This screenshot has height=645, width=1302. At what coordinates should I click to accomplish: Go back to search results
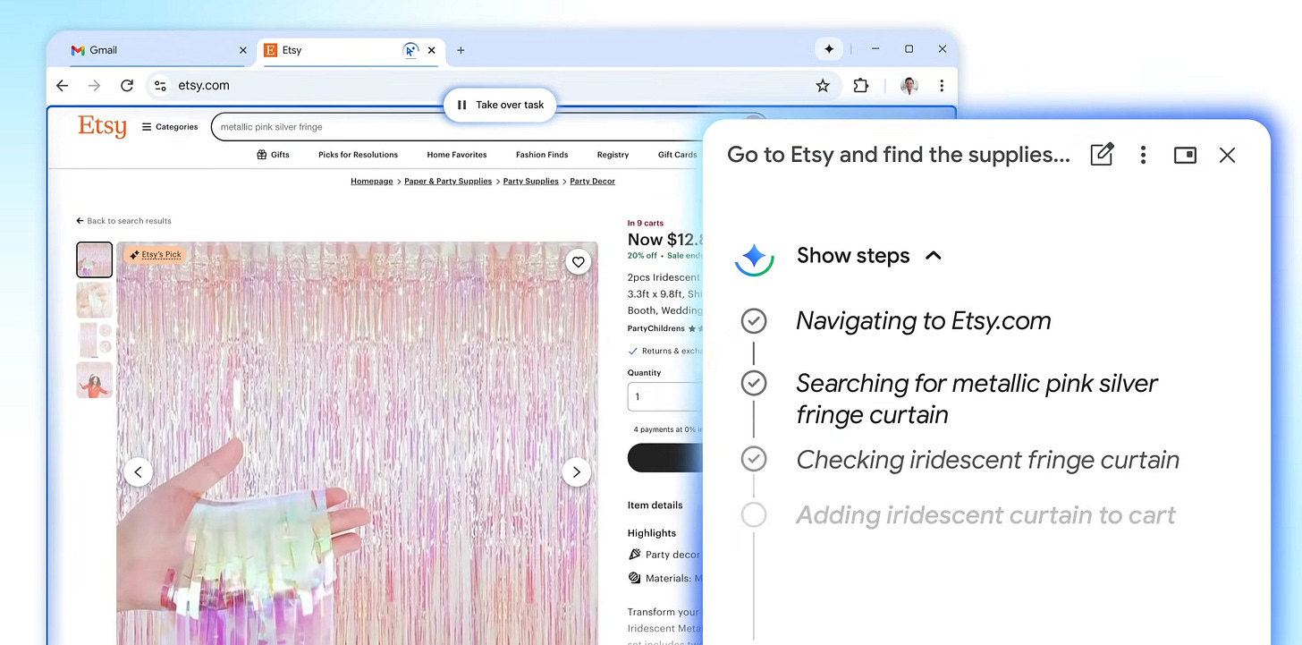[x=123, y=221]
